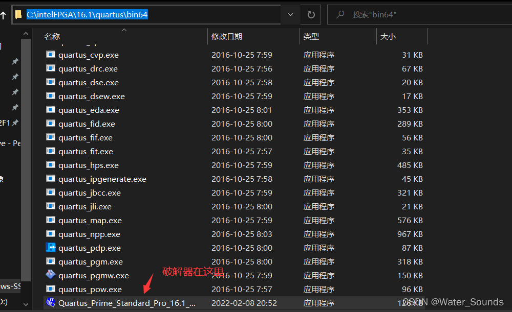Click the quartus_pgm.exe file icon
Image resolution: width=512 pixels, height=312 pixels.
[x=51, y=261]
